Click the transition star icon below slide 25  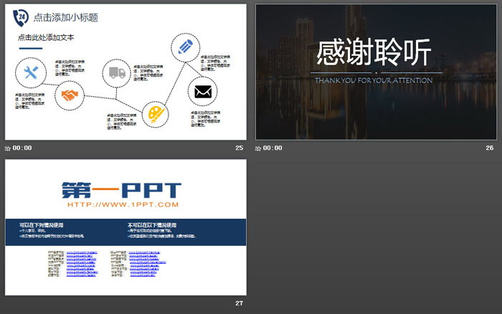pos(8,148)
